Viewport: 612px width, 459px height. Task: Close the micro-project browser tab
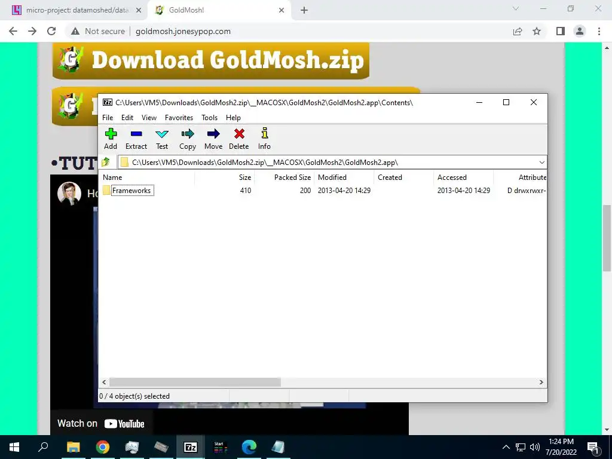point(139,10)
